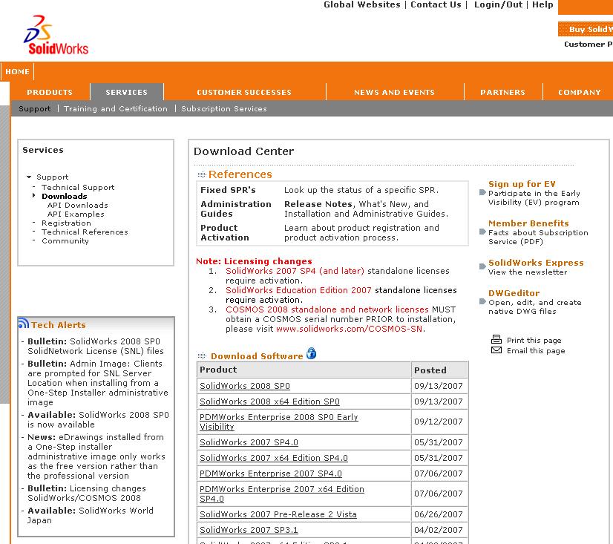The height and width of the screenshot is (544, 613).
Task: Click the Buy SolidWorks button
Action: pyautogui.click(x=586, y=30)
